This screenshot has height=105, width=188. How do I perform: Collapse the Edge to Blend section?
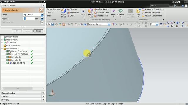click(x=43, y=5)
